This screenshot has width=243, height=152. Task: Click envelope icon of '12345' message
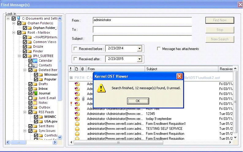coord(77,114)
